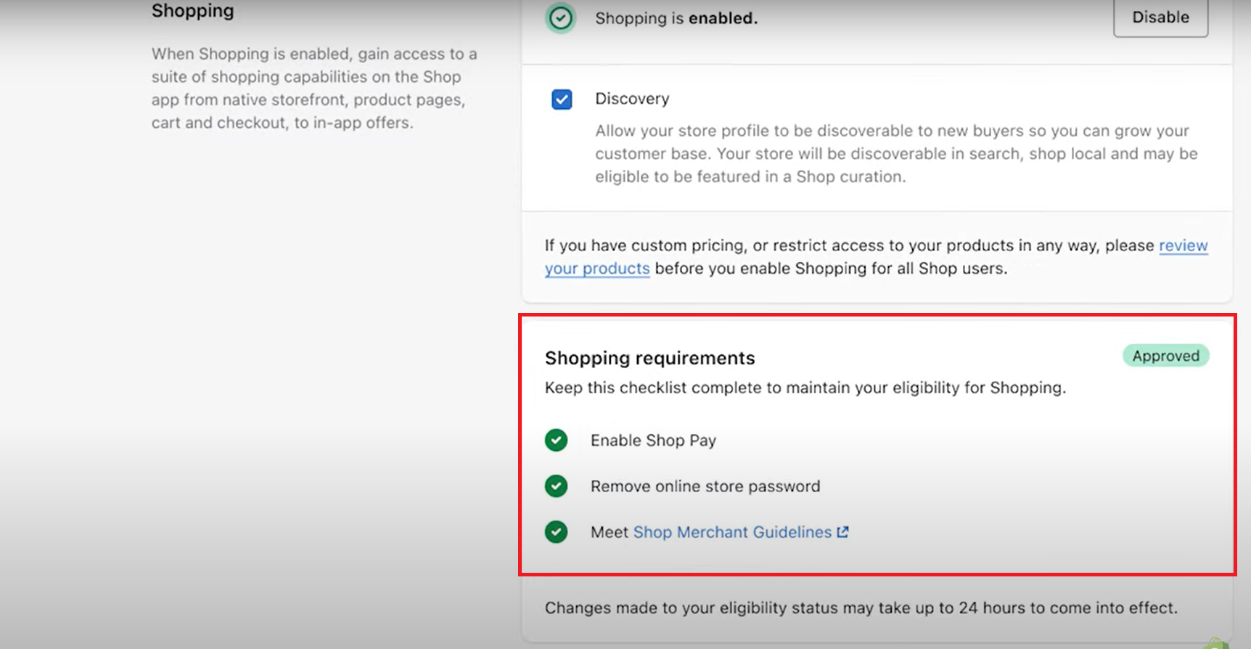Click the Remove online store password item

click(705, 486)
